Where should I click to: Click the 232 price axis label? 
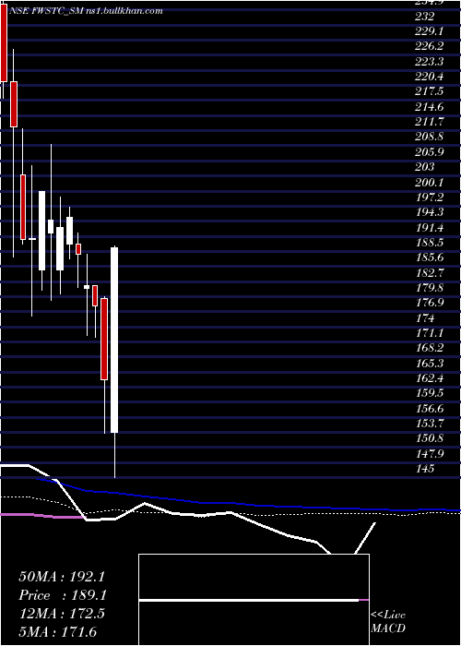(x=425, y=17)
